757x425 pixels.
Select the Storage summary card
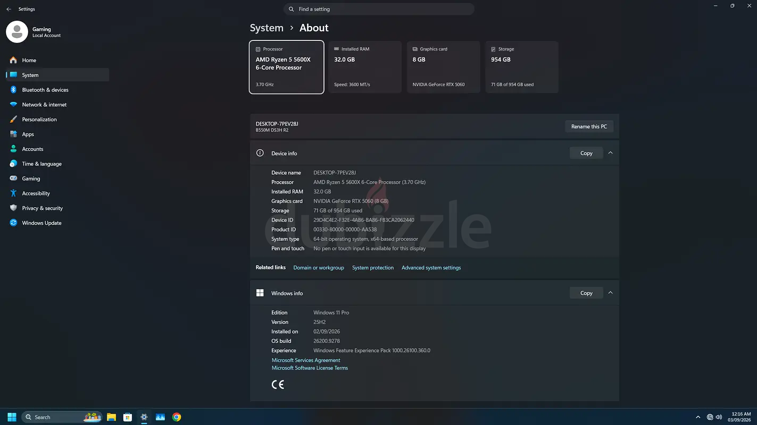522,67
